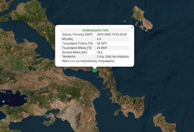Click the 'Τοποθεσία' label
Screen dimensions: 194x132
tap(69, 57)
